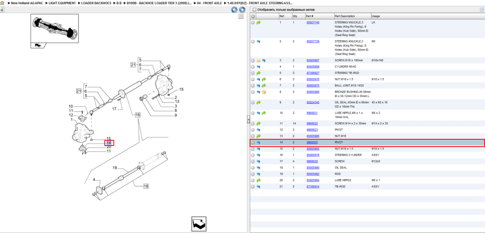Open the 'LIGHT EQUIPMENT' breadcrumb
Image resolution: width=485 pixels, height=233 pixels.
pos(62,3)
